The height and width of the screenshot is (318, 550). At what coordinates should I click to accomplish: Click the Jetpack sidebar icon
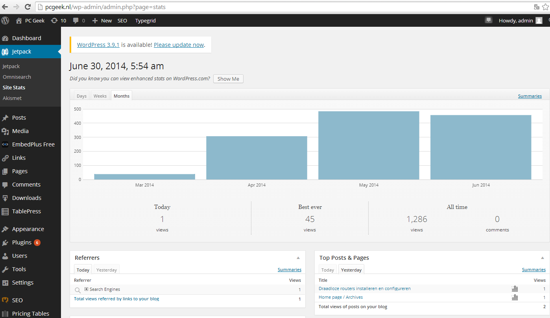pos(5,52)
